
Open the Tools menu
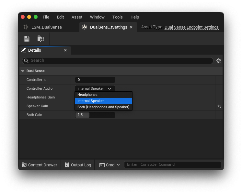(x=118, y=17)
